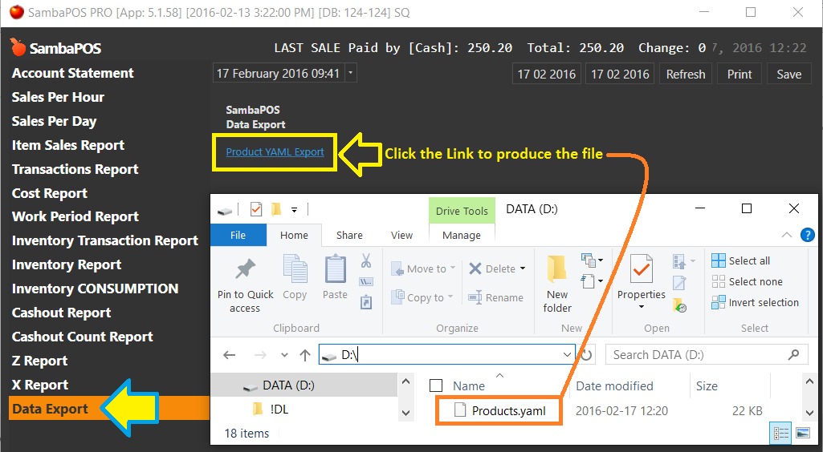This screenshot has width=823, height=452.
Task: Click the Paste shortcut icon
Action: point(366,302)
